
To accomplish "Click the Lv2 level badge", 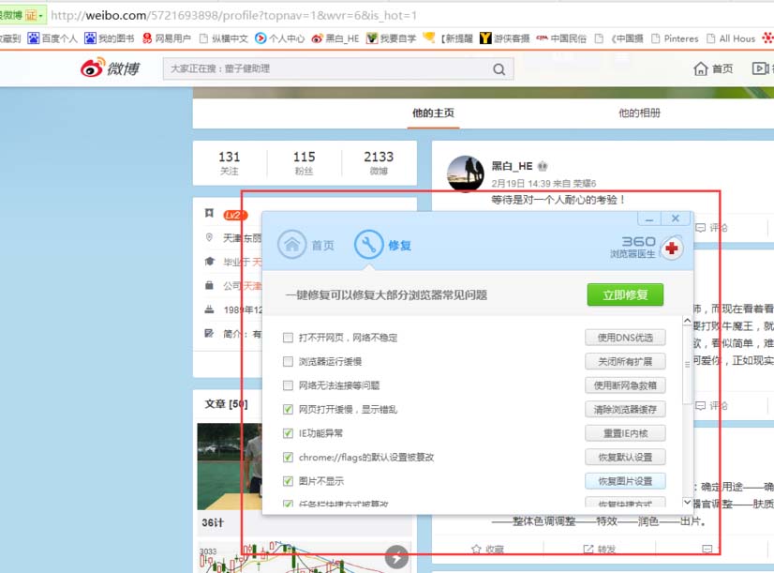I will pyautogui.click(x=235, y=215).
